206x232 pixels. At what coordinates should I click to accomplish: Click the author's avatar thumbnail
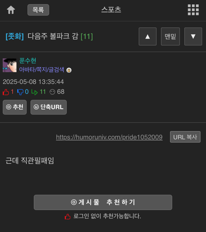tap(10, 65)
